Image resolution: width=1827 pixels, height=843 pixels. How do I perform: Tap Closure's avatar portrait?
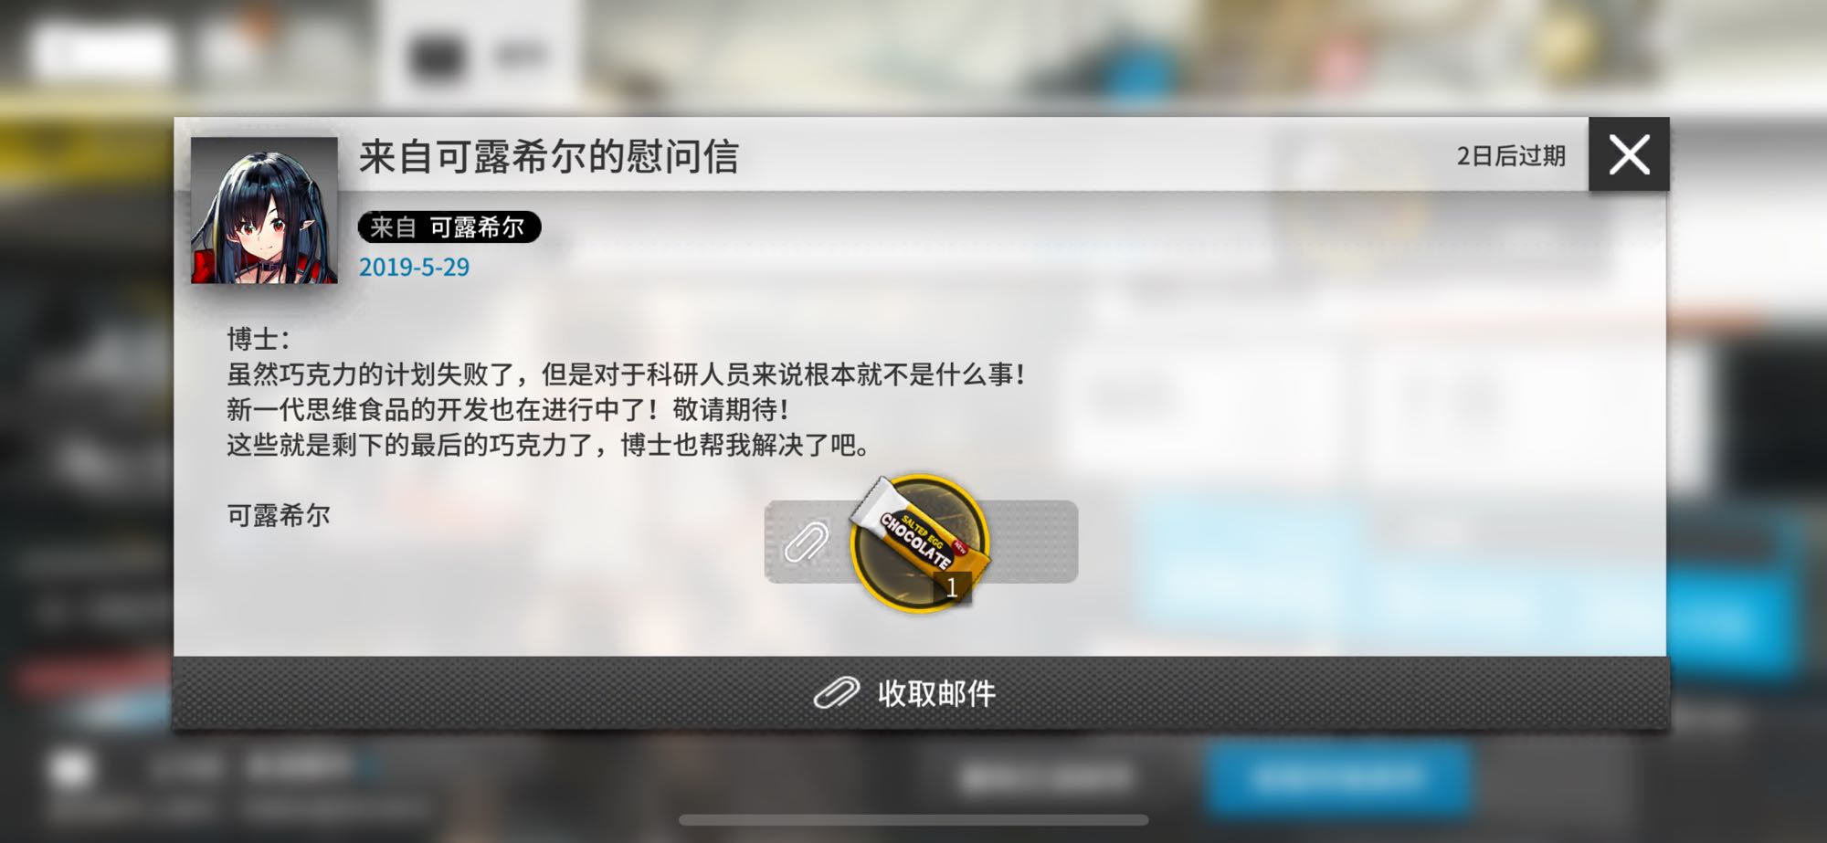click(264, 210)
